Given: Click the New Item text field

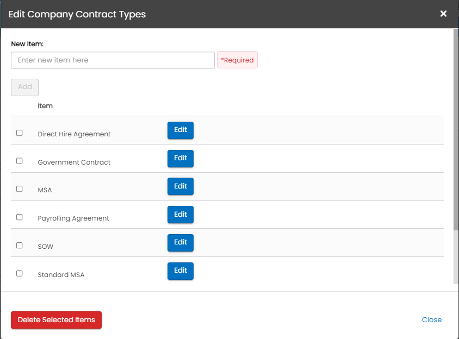Looking at the screenshot, I should 113,60.
